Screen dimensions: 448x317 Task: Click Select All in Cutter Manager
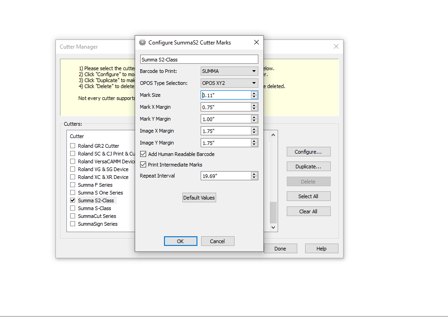309,196
